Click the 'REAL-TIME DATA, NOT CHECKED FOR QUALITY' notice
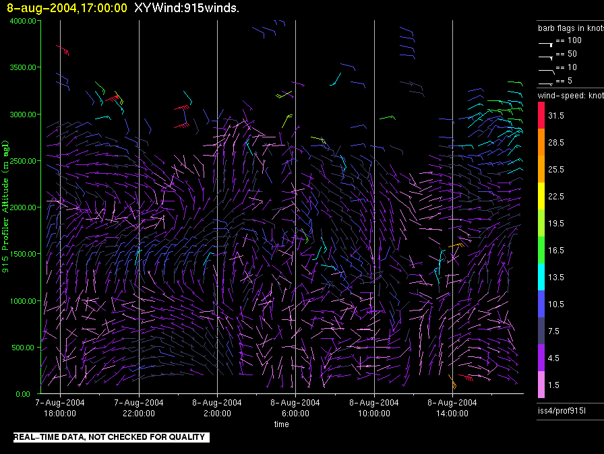The image size is (604, 454). 111,437
